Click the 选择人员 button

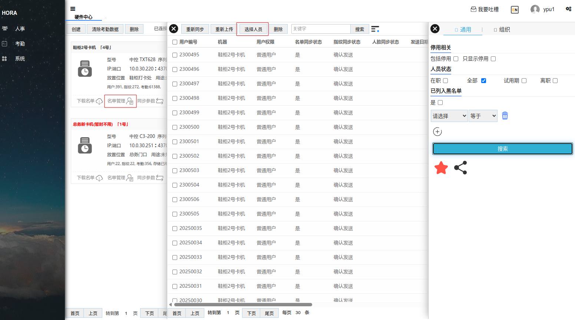pyautogui.click(x=253, y=29)
